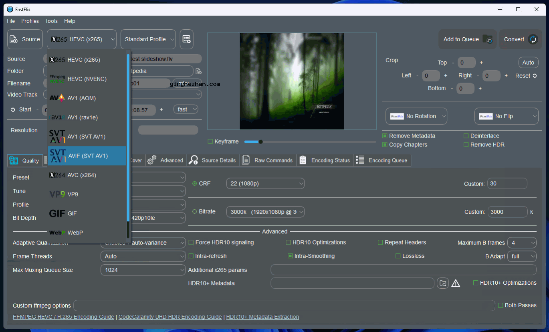The width and height of the screenshot is (549, 332).
Task: Click the x264 logo icon
Action: [57, 175]
